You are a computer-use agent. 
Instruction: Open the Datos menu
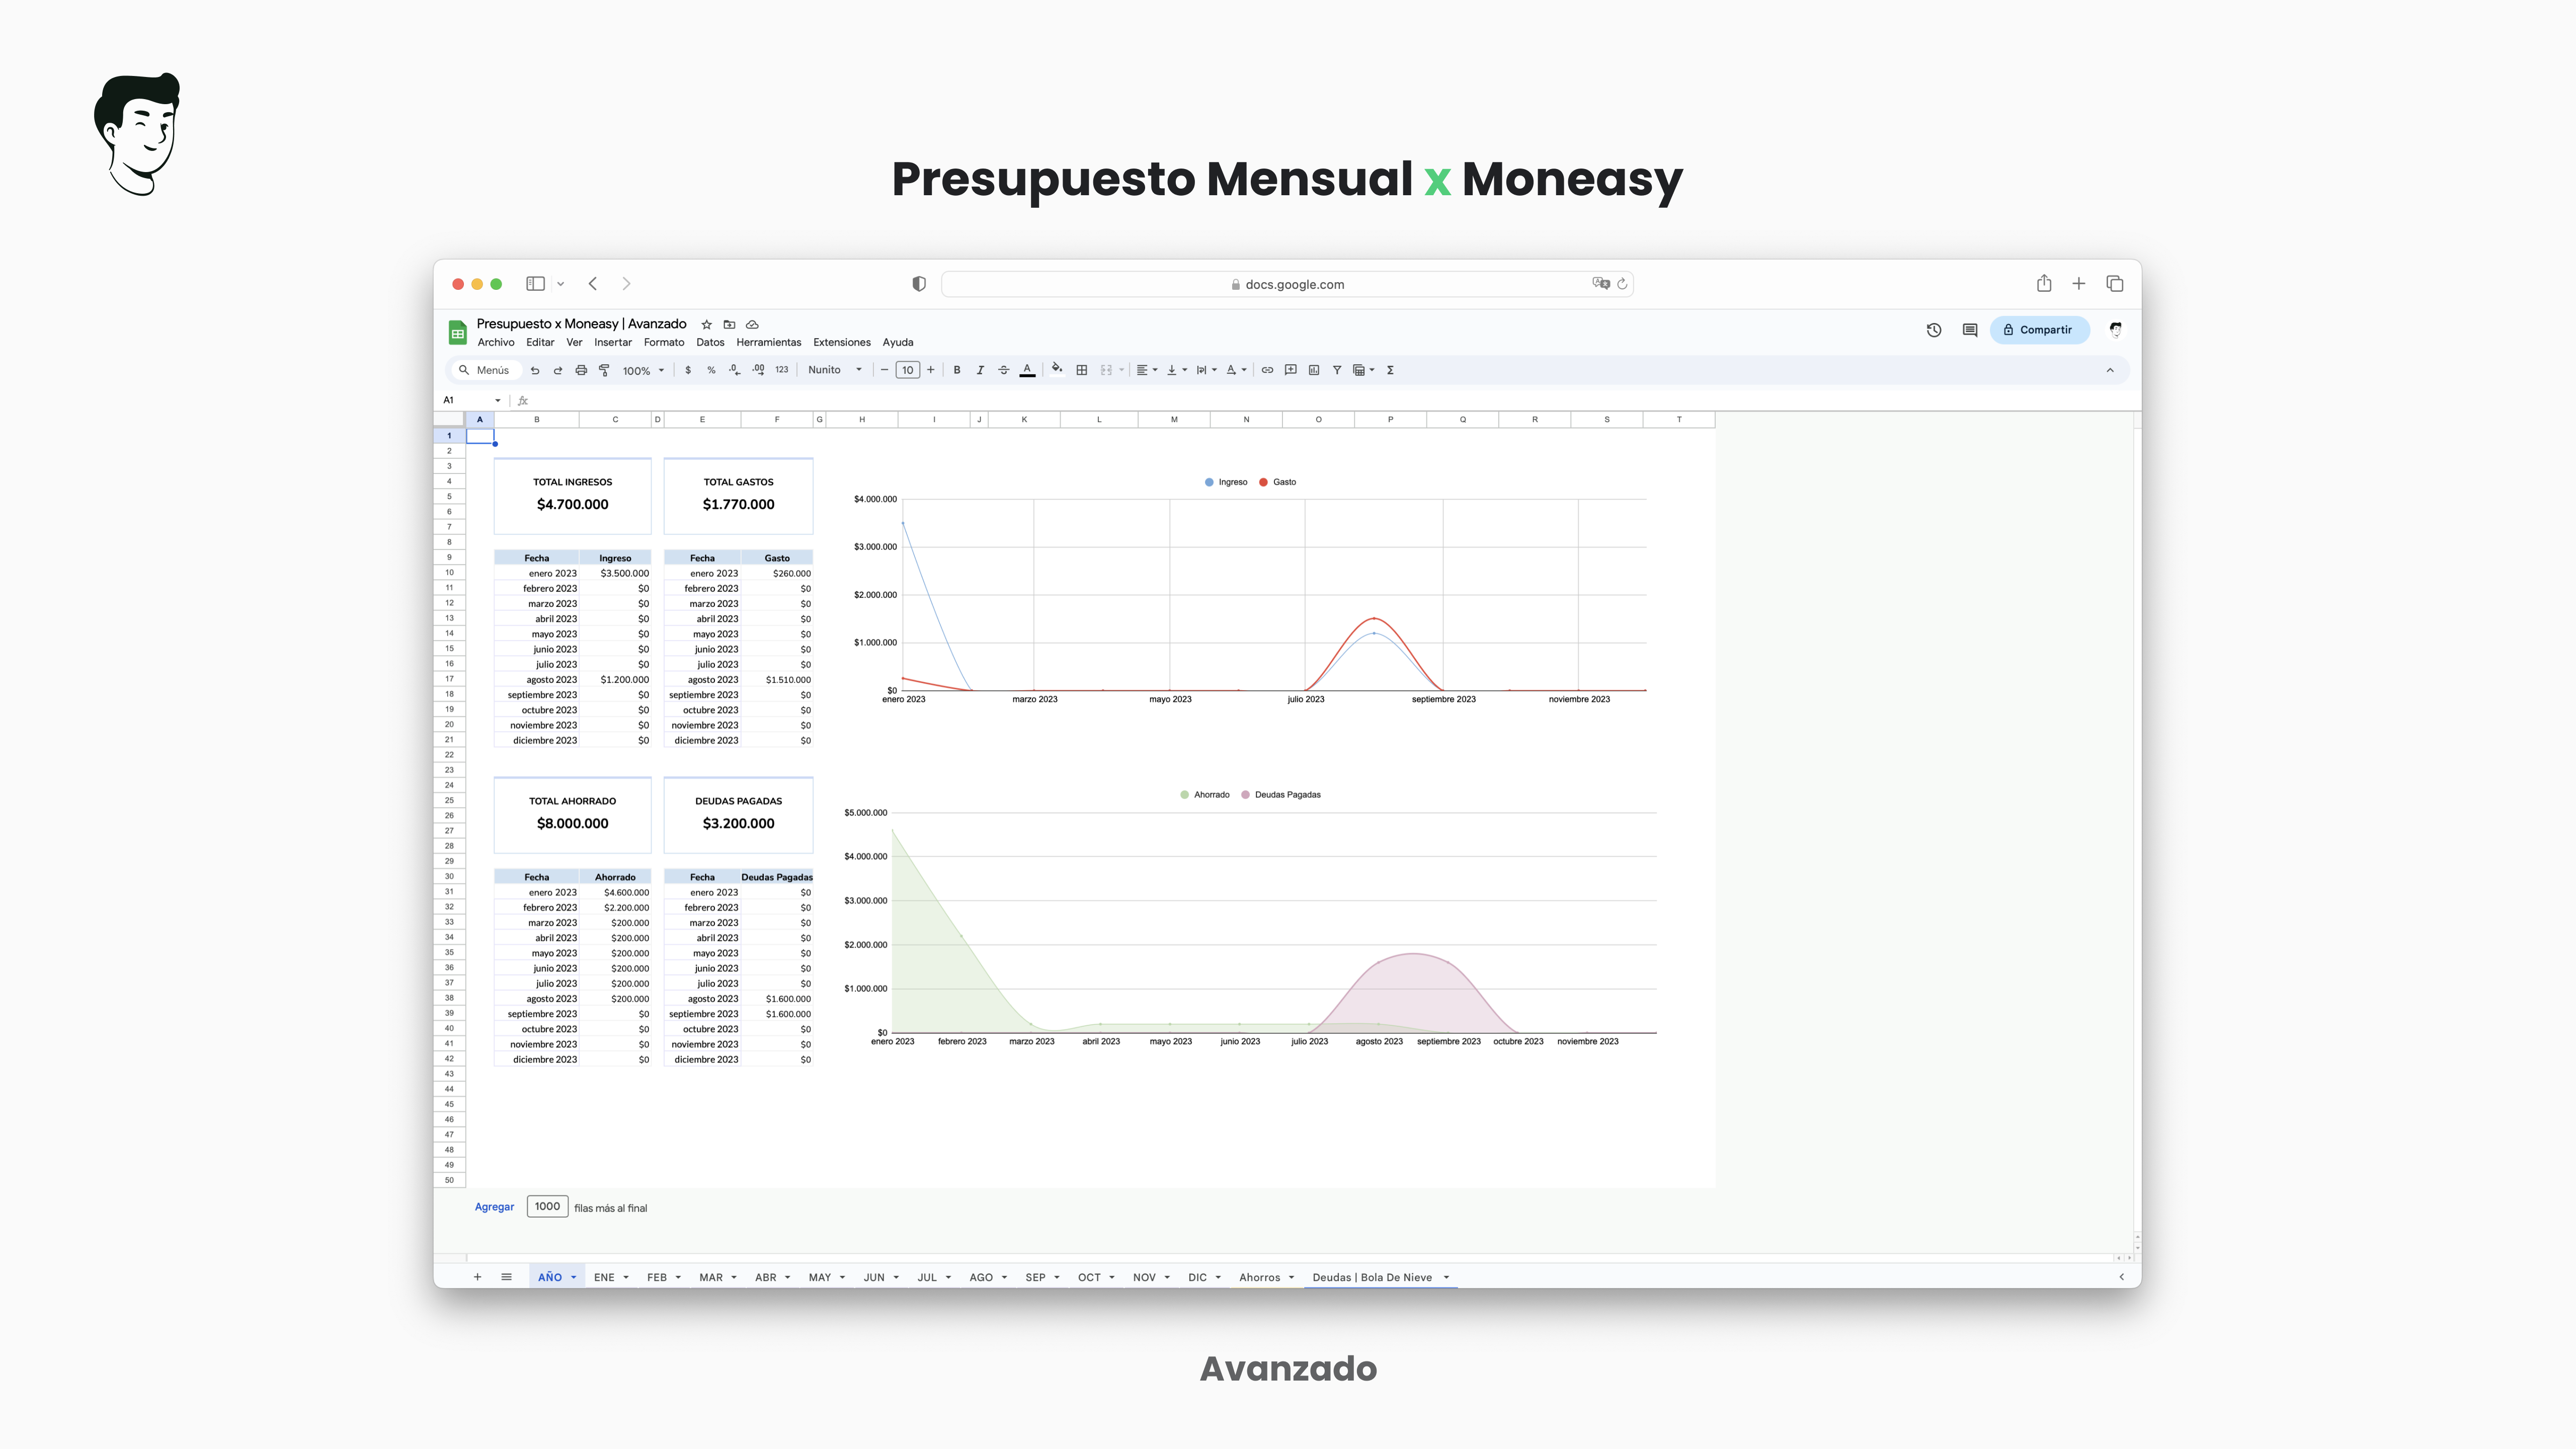710,342
